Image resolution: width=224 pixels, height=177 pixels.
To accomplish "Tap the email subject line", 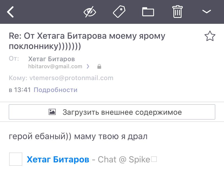I will [x=87, y=41].
